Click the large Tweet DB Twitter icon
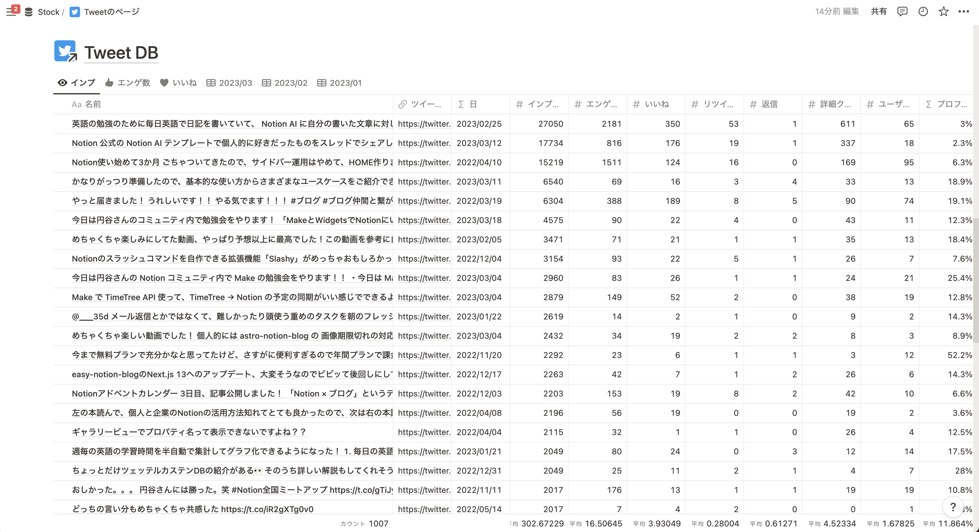 pos(65,51)
